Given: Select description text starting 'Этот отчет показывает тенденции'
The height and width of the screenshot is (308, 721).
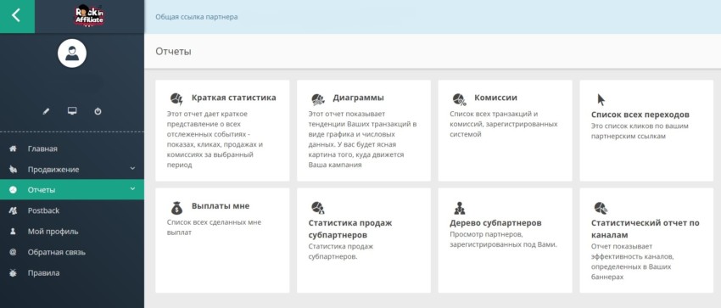Looking at the screenshot, I should pos(362,139).
